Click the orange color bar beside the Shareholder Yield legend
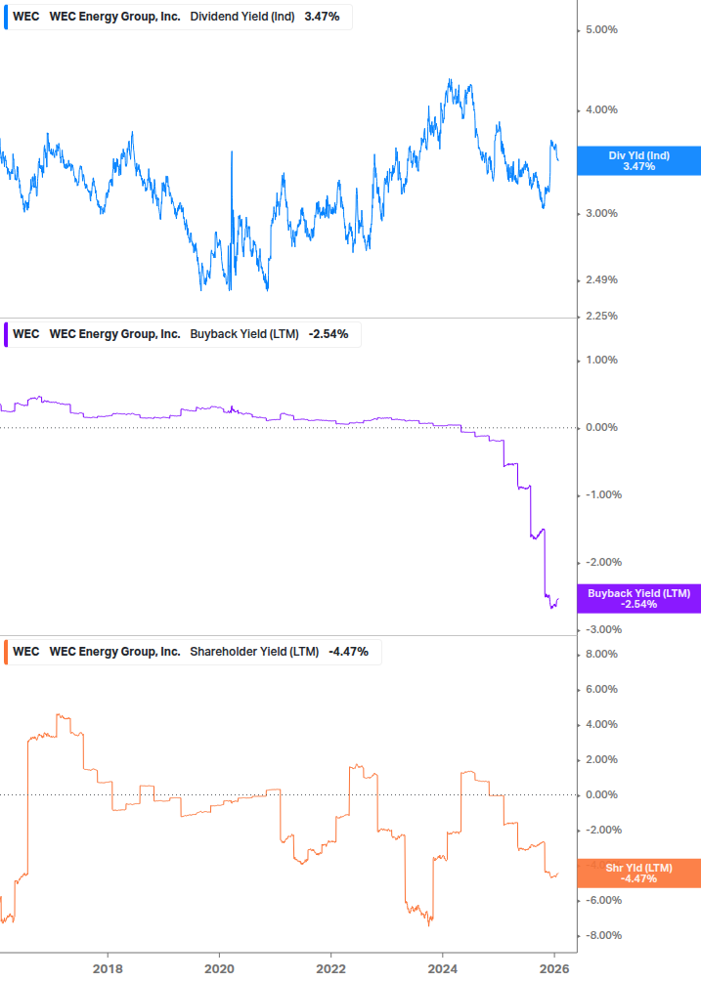701x982 pixels. pyautogui.click(x=6, y=652)
